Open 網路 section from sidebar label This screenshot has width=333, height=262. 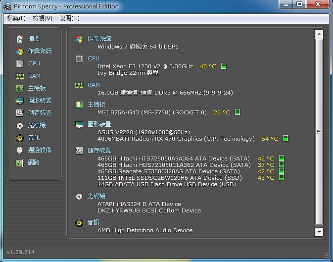tap(34, 162)
